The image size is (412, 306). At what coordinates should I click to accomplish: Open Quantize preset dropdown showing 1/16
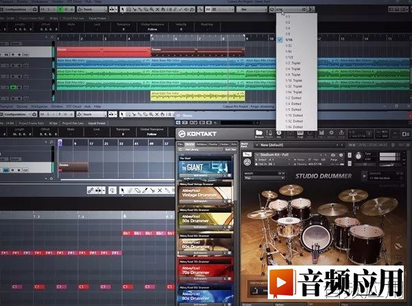coord(290,10)
